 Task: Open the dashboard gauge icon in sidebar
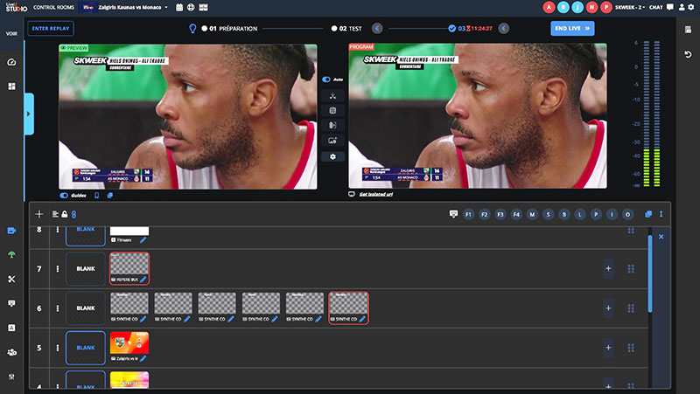pos(11,63)
